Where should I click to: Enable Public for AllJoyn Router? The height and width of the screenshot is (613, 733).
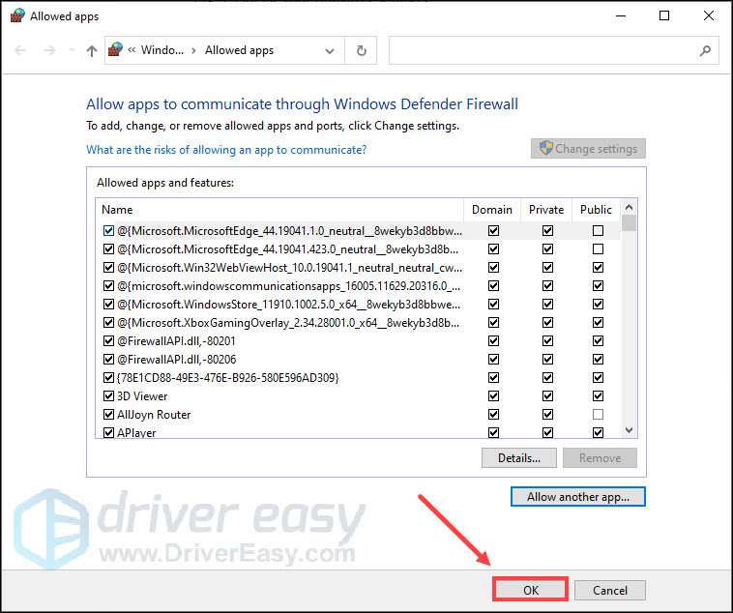(x=598, y=414)
